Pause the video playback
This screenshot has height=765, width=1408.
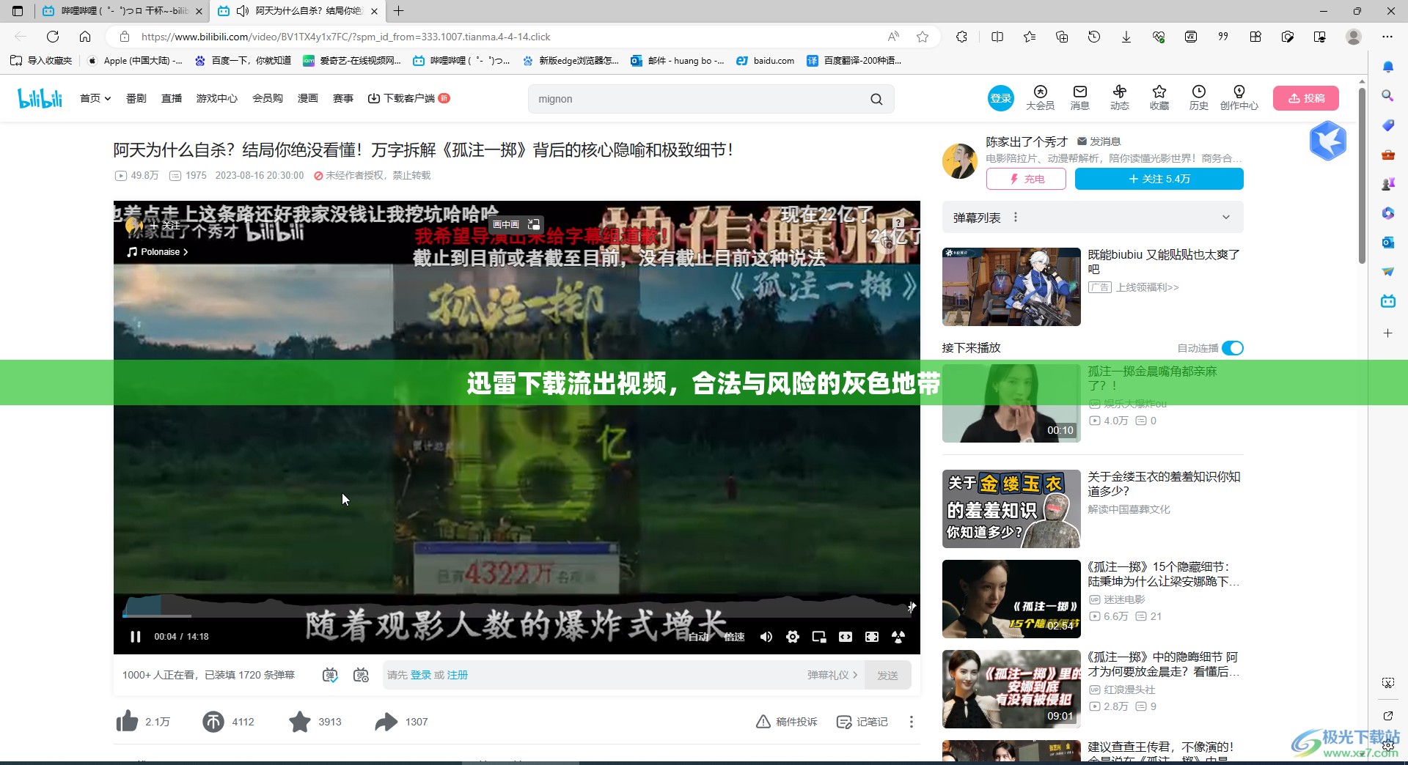pyautogui.click(x=135, y=637)
